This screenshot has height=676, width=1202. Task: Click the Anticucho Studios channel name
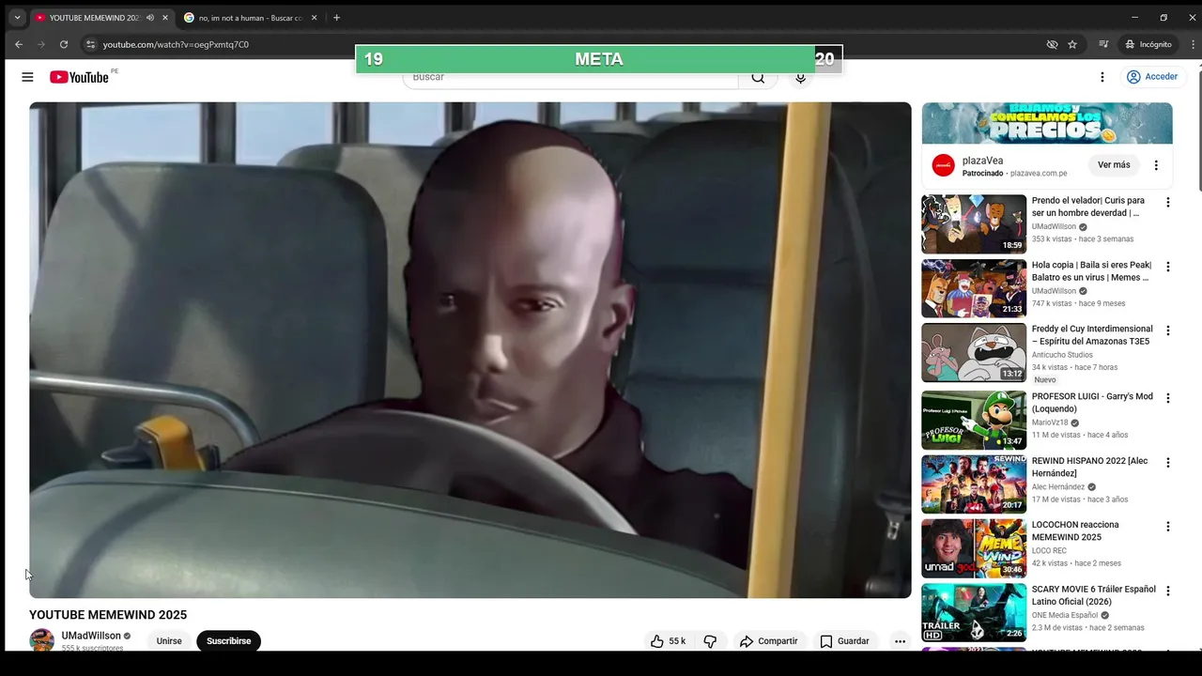[1062, 355]
